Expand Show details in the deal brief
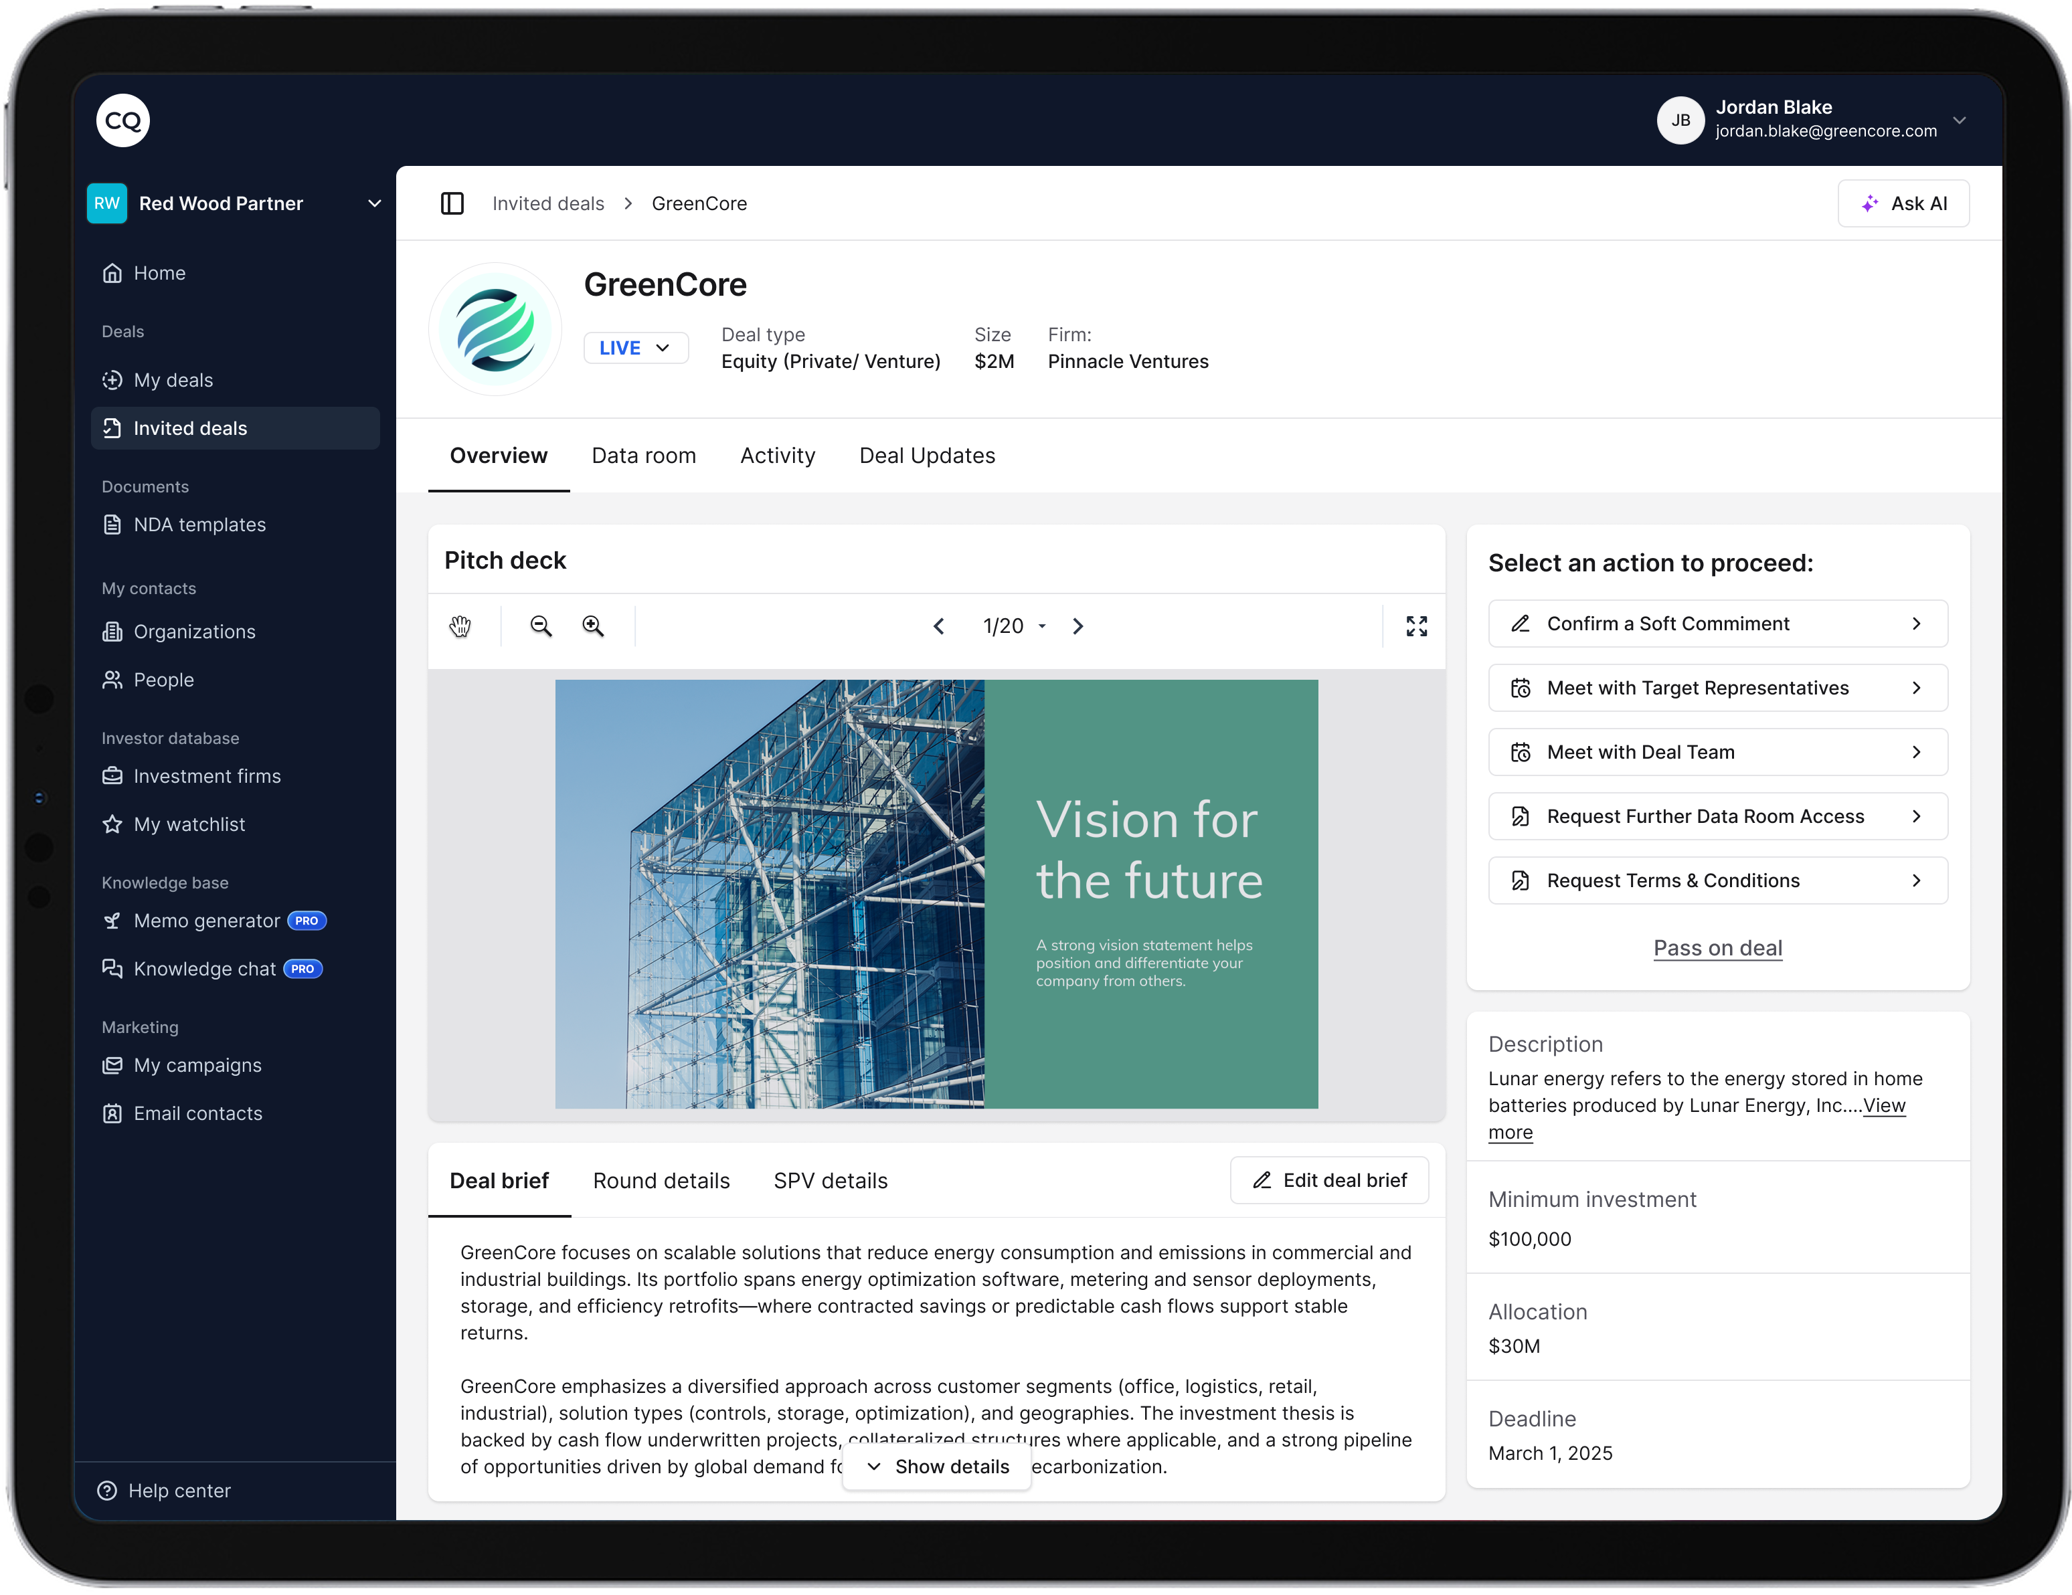The image size is (2072, 1595). coord(936,1466)
